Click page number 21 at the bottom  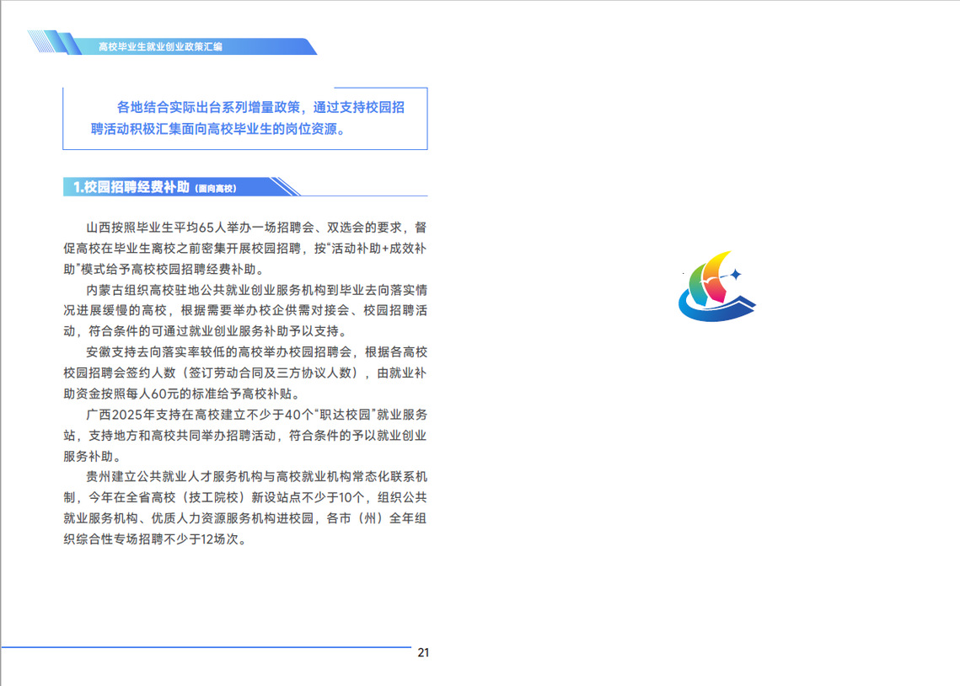pyautogui.click(x=423, y=652)
